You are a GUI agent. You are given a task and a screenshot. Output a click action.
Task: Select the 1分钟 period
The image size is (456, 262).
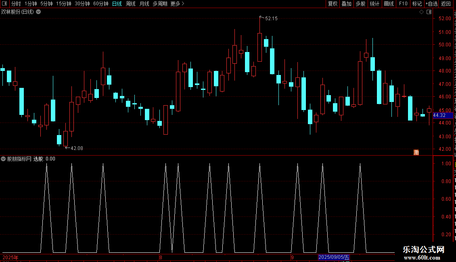coord(31,4)
